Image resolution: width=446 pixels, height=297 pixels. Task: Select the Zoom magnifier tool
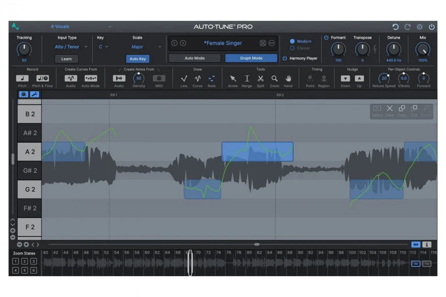(x=274, y=78)
